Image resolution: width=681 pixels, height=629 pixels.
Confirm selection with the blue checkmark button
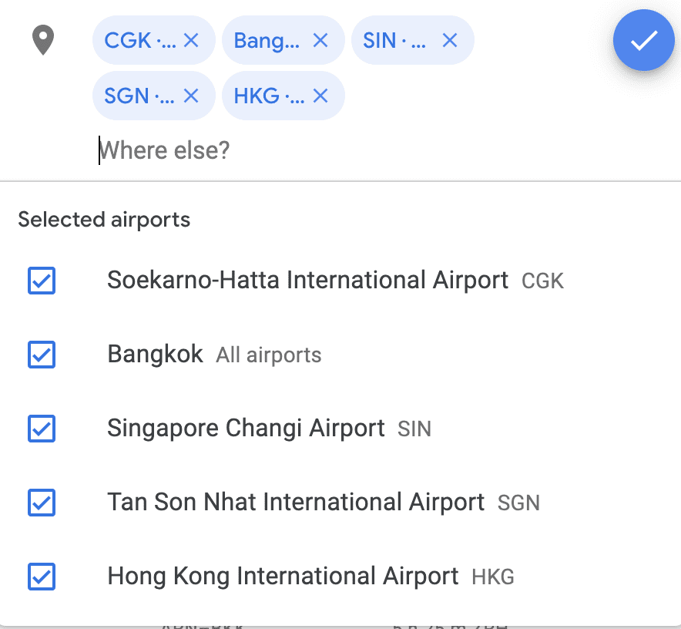pyautogui.click(x=643, y=40)
